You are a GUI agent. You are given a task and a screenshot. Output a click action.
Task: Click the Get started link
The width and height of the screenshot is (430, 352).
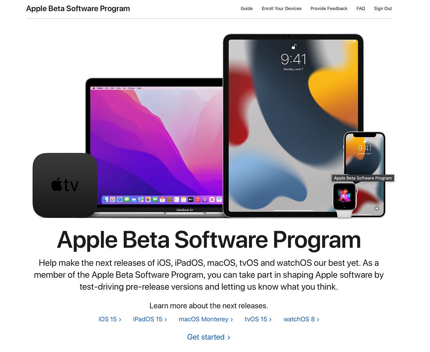pyautogui.click(x=209, y=337)
